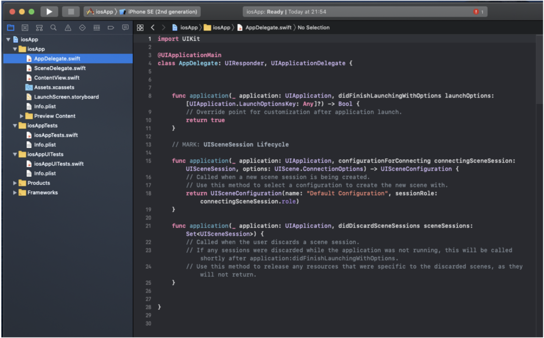Expand the Preview Content folder
This screenshot has width=544, height=338.
22,116
